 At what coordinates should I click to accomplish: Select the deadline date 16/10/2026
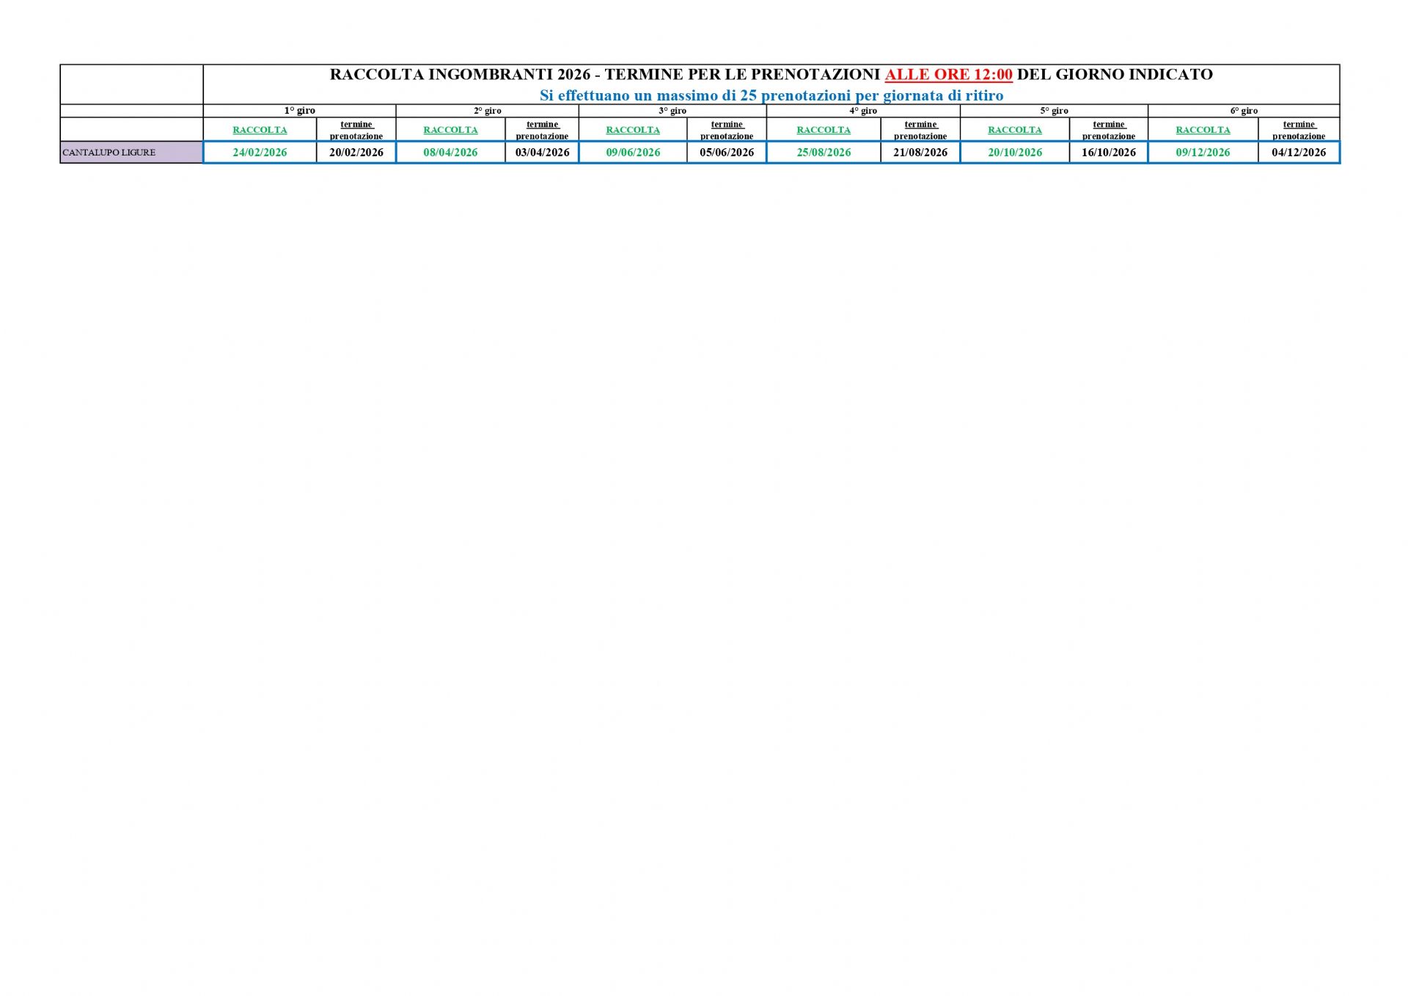point(1109,153)
